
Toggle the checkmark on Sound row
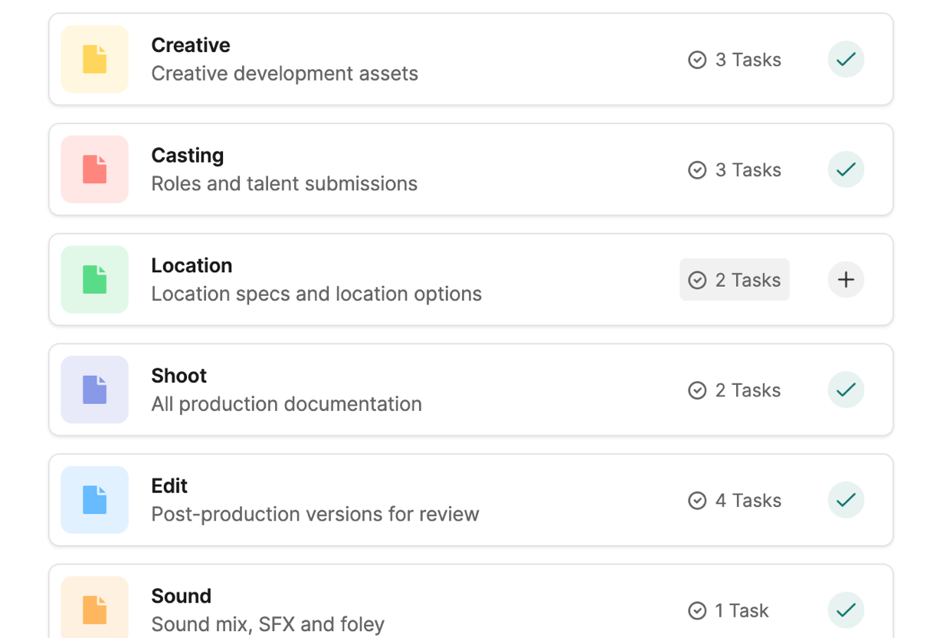pyautogui.click(x=846, y=610)
